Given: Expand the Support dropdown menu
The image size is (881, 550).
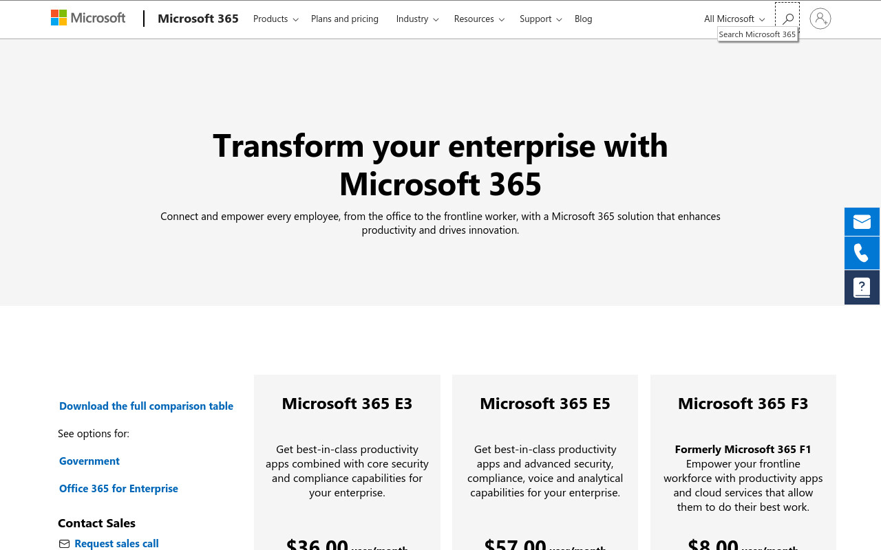Looking at the screenshot, I should point(540,19).
